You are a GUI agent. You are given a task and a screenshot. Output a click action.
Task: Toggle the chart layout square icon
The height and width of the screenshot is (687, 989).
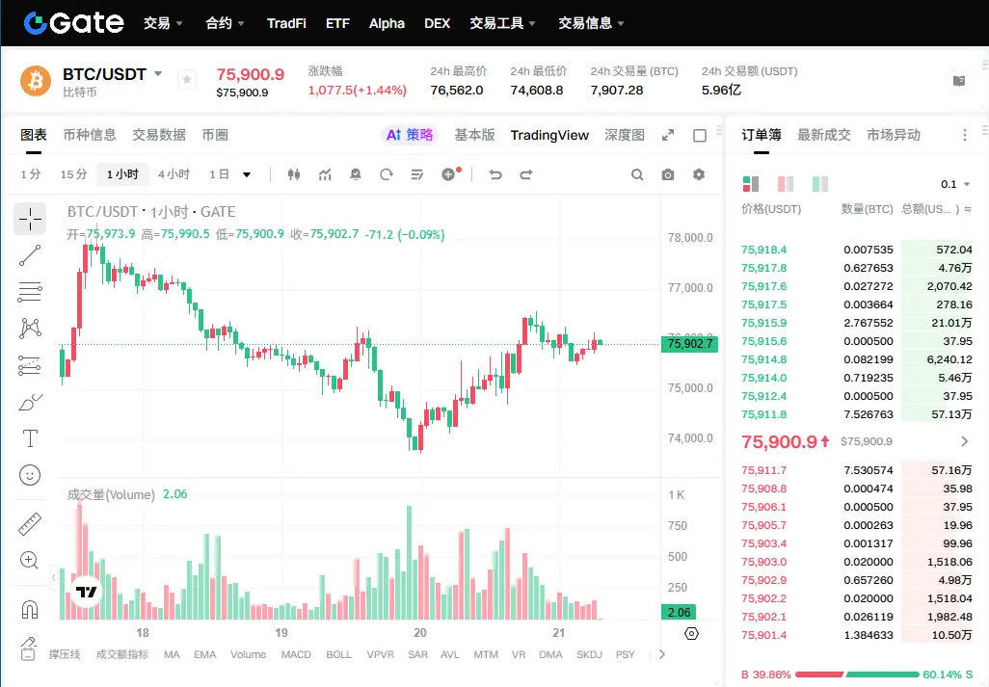(x=700, y=136)
